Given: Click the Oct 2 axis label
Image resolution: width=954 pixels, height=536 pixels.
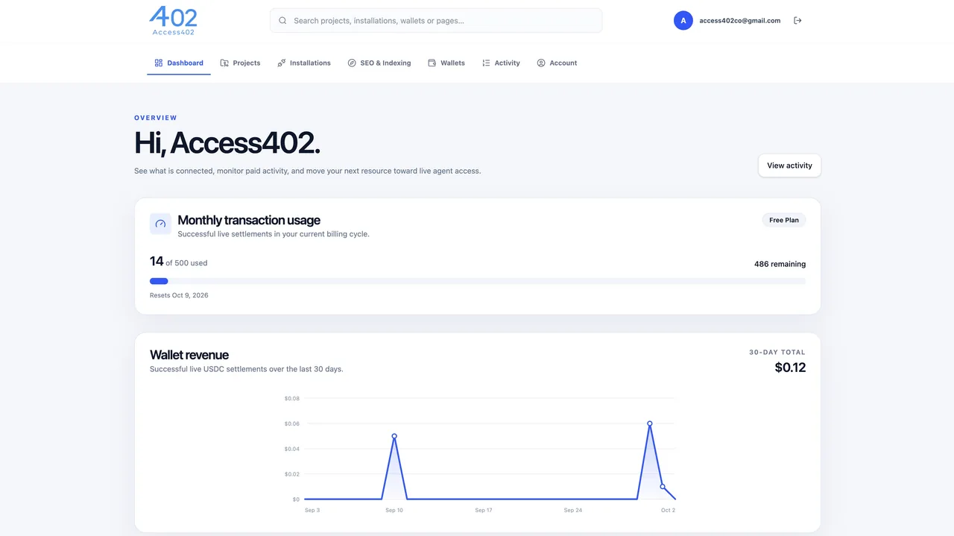Looking at the screenshot, I should click(x=668, y=510).
